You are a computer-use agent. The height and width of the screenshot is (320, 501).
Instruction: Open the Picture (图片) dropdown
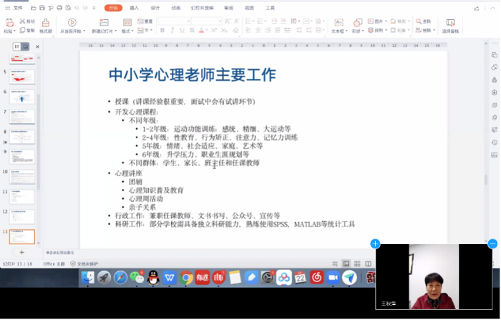pos(379,21)
